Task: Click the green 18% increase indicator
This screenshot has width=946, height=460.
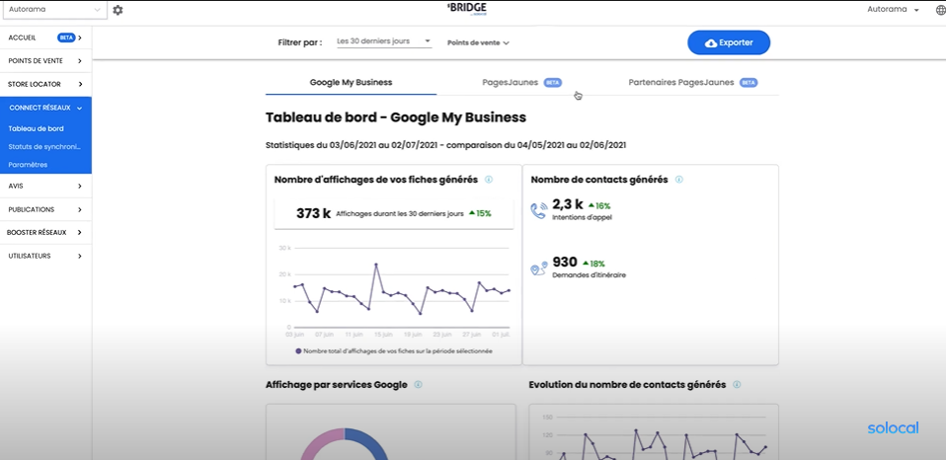Action: pyautogui.click(x=593, y=264)
